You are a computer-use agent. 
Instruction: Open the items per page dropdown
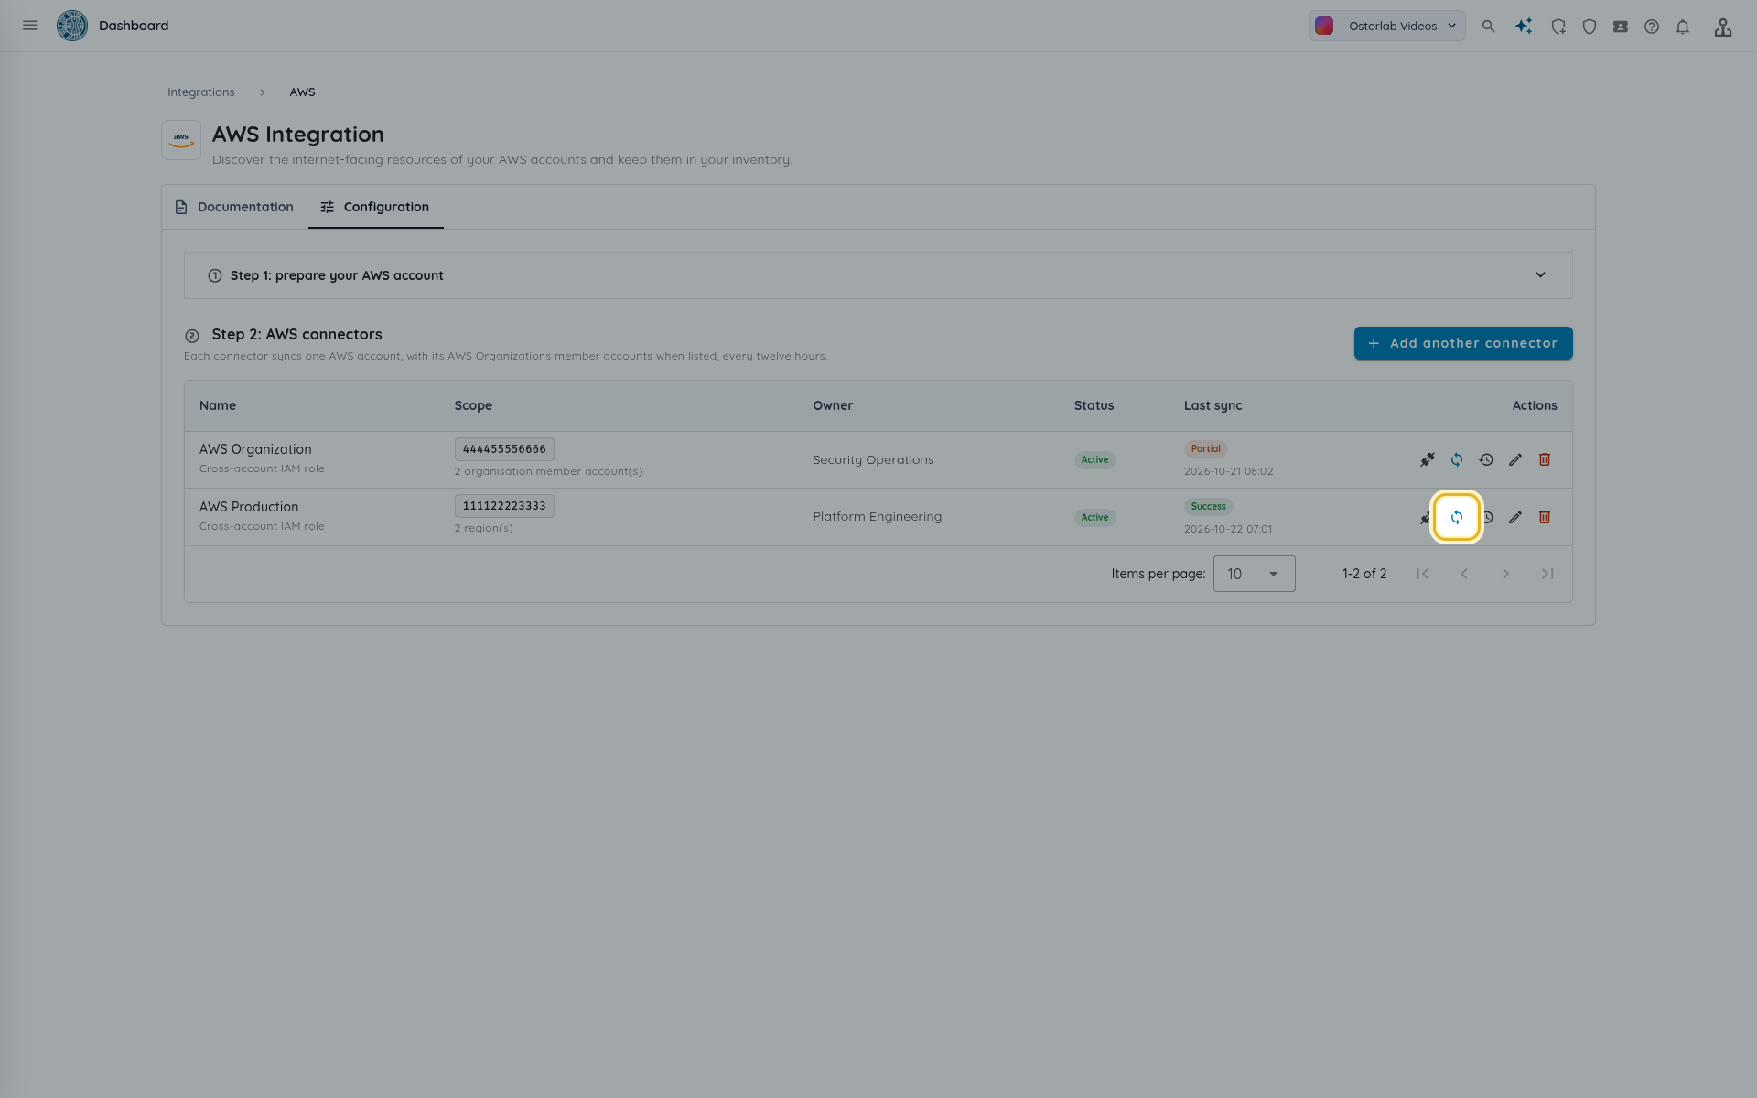[x=1254, y=574]
